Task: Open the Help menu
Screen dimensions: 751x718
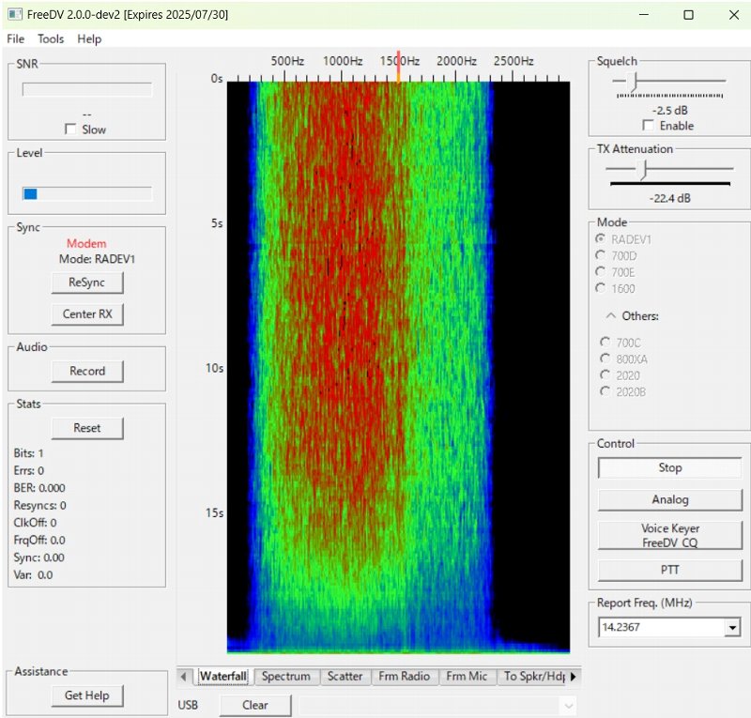Action: 89,38
